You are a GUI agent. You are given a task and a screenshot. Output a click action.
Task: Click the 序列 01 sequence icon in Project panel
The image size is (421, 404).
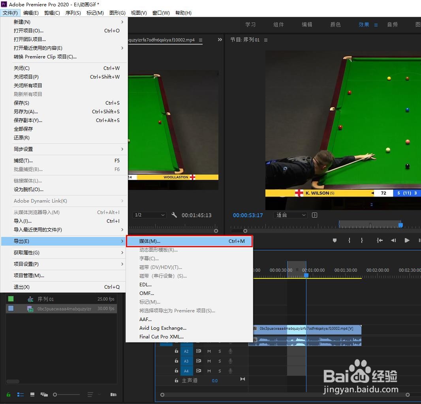click(x=30, y=299)
